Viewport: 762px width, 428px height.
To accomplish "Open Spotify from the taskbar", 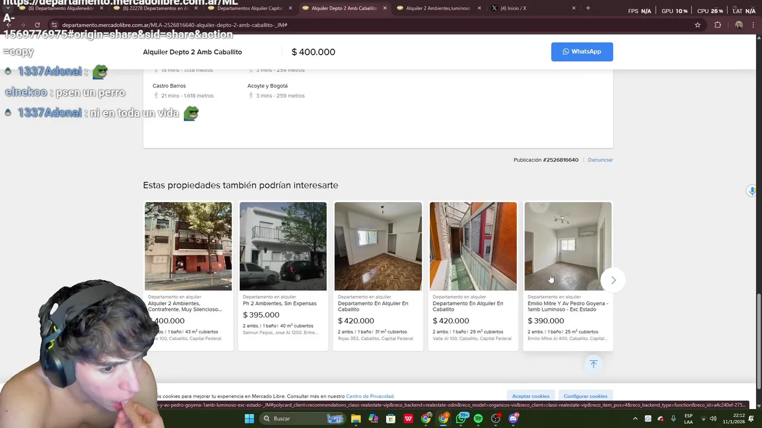I will [478, 418].
